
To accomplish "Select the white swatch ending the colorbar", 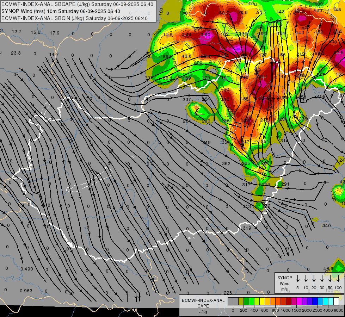I will point(336,302).
